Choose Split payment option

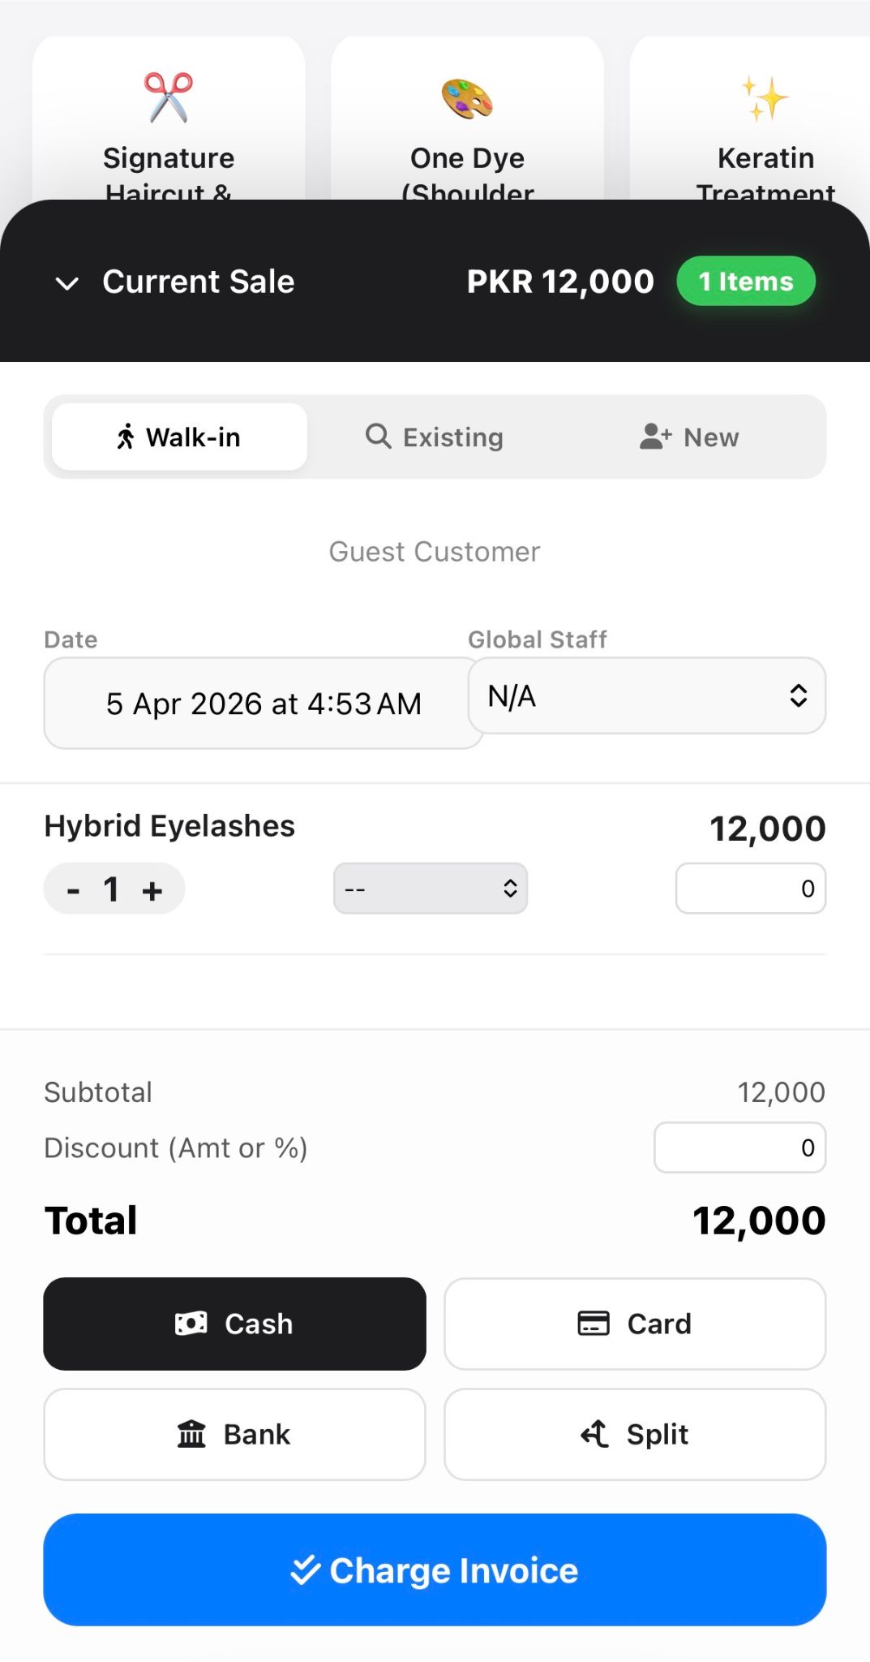pos(635,1434)
